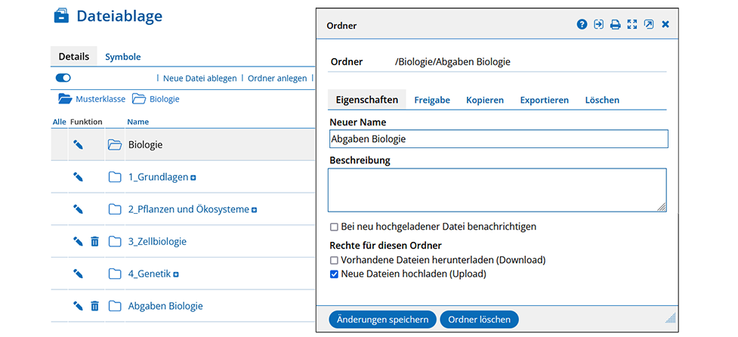738x337 pixels.
Task: Switch to the Symbole view tab
Action: pos(123,57)
